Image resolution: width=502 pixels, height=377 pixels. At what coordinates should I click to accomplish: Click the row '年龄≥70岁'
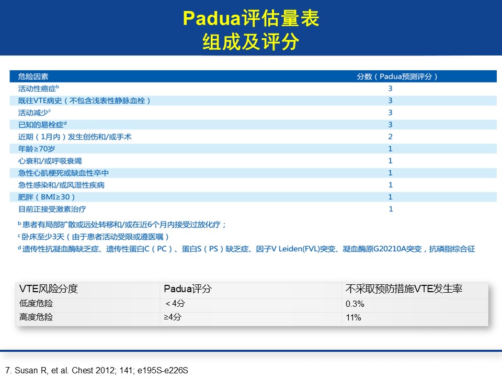[x=253, y=149]
